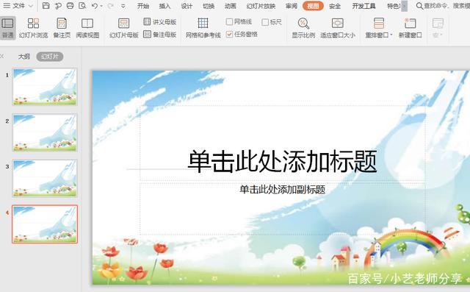Open the 开发工具 developer tools tab
470x292 pixels.
point(364,6)
